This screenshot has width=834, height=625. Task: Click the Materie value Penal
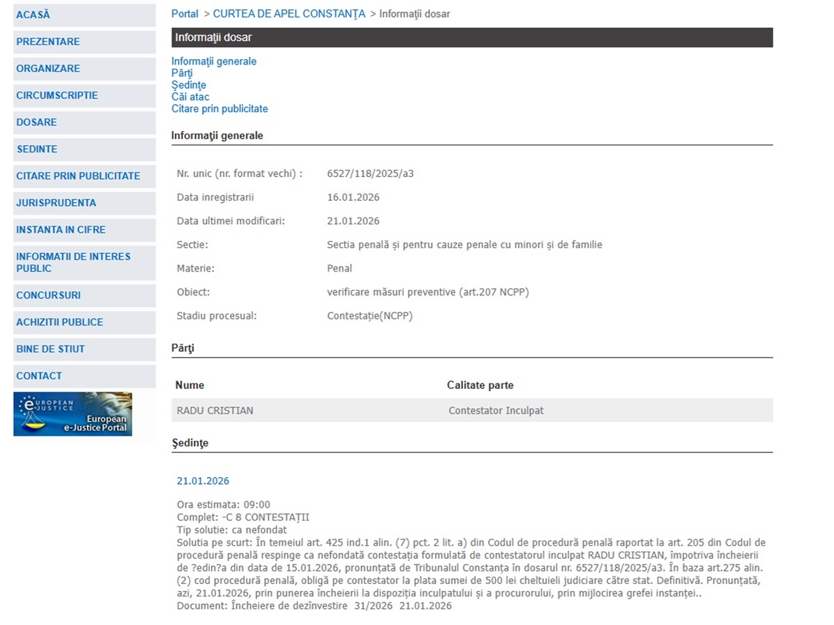coord(340,268)
